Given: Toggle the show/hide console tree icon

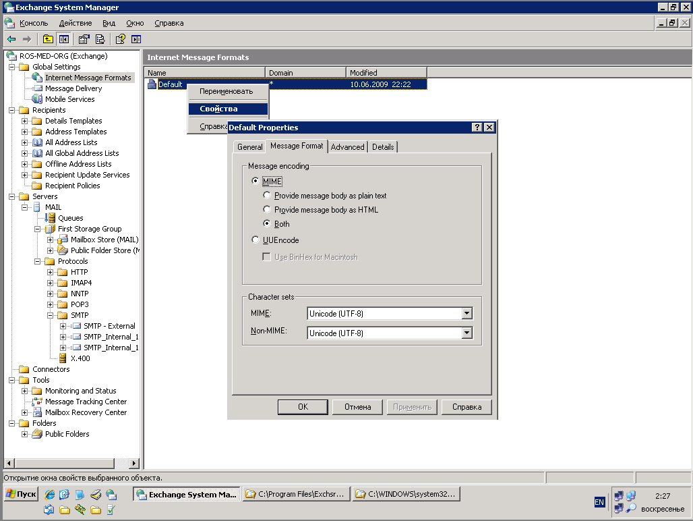Looking at the screenshot, I should [x=64, y=39].
